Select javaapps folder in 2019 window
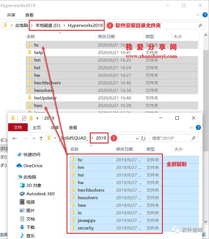 tap(134, 221)
